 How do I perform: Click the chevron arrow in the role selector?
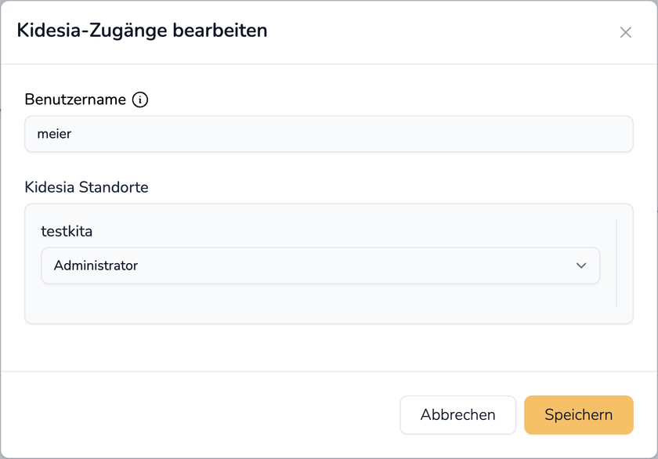(x=581, y=266)
